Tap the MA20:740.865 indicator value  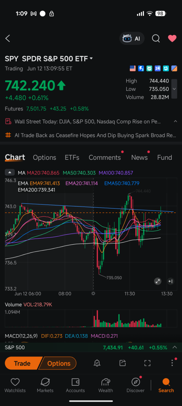tap(43, 173)
